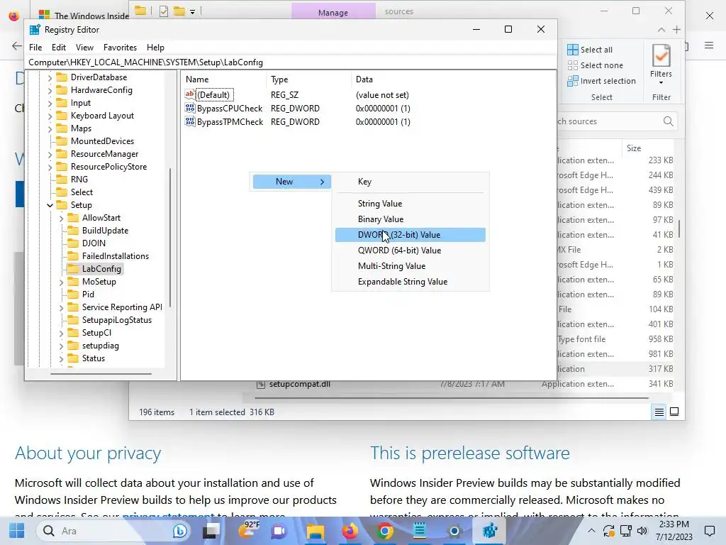Select the FailedInstallations key

coord(116,255)
